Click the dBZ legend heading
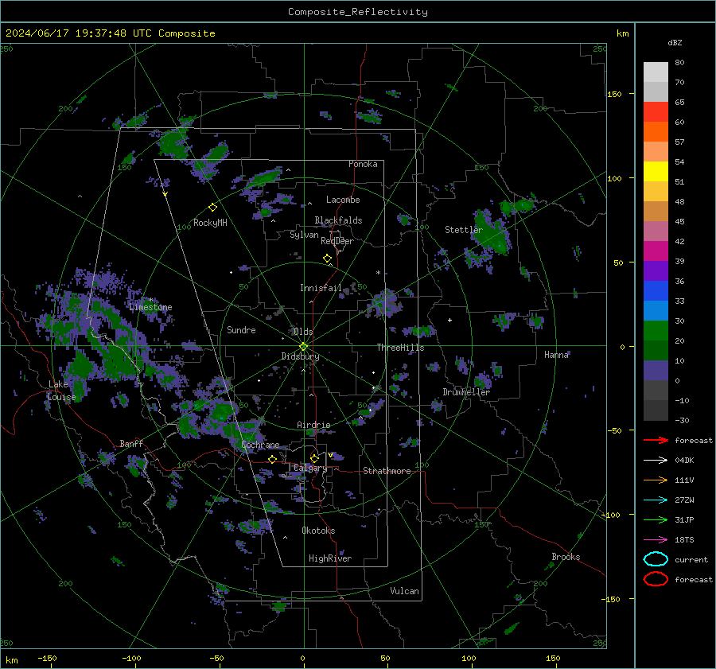 pyautogui.click(x=675, y=42)
